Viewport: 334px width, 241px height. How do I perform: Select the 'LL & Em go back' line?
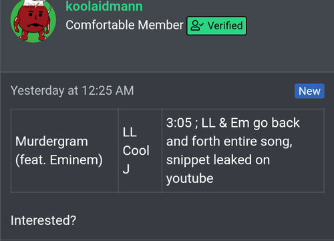251,123
